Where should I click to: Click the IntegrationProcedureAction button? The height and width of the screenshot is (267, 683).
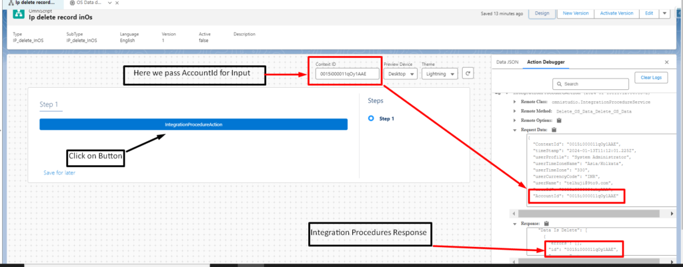193,125
